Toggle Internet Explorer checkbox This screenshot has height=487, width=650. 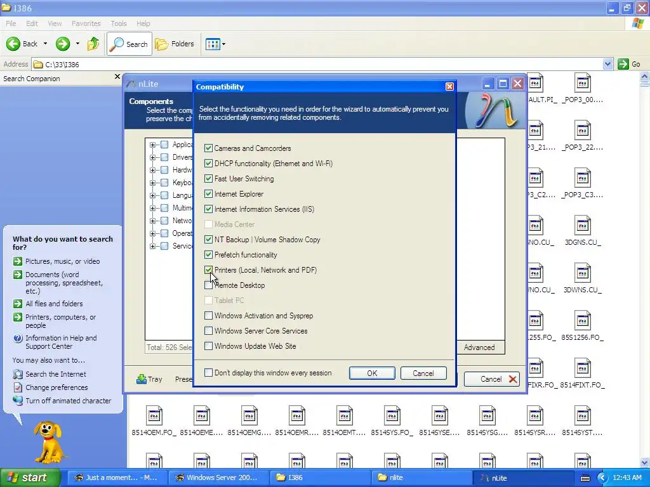pos(208,194)
